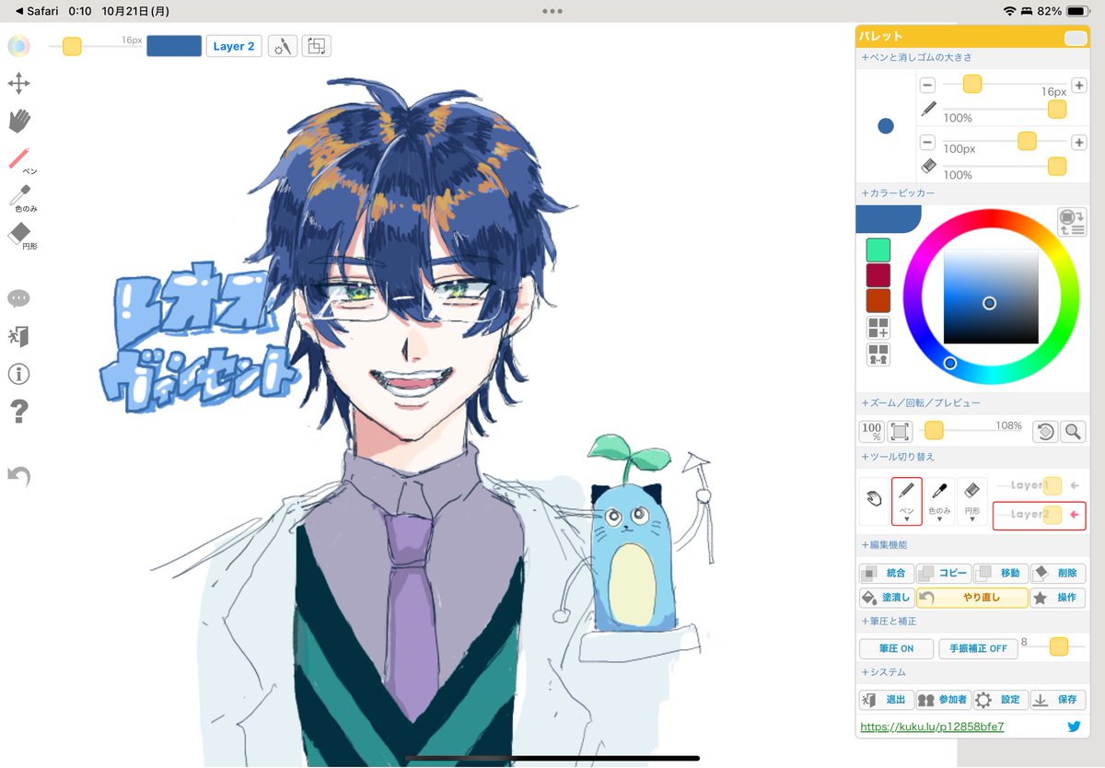The width and height of the screenshot is (1105, 768).
Task: Click the zoom slider handle at 108%
Action: pos(934,431)
